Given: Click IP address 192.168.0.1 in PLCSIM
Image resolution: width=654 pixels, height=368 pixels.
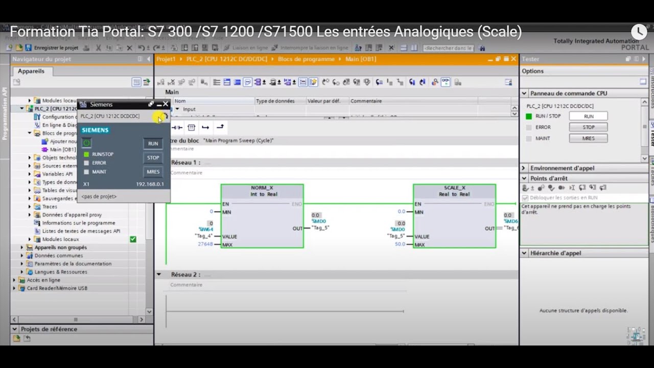Looking at the screenshot, I should point(150,184).
